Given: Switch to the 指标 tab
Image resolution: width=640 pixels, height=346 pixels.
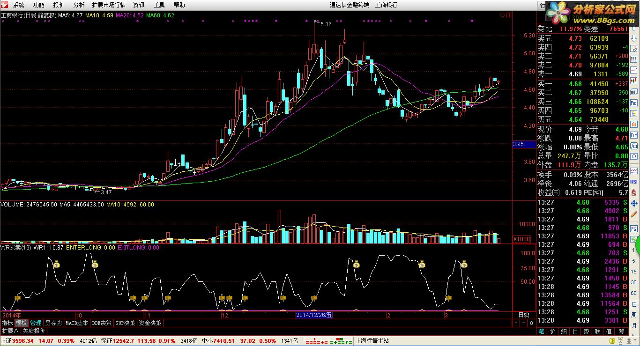Looking at the screenshot, I should [7, 323].
